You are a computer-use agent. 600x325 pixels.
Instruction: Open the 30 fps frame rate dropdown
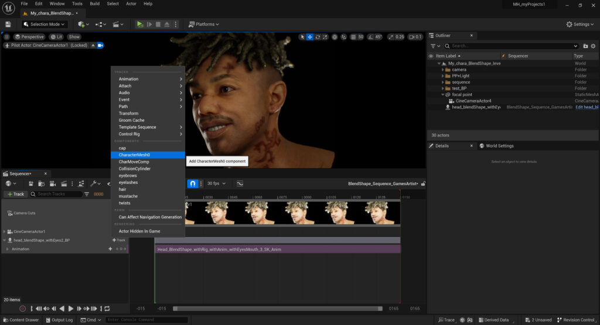216,183
